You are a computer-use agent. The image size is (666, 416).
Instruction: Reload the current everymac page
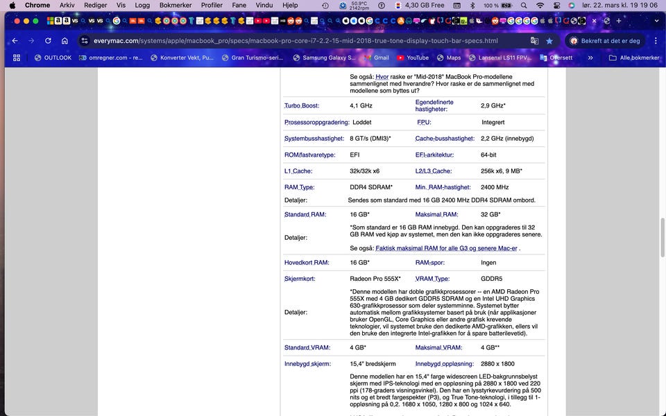click(48, 41)
